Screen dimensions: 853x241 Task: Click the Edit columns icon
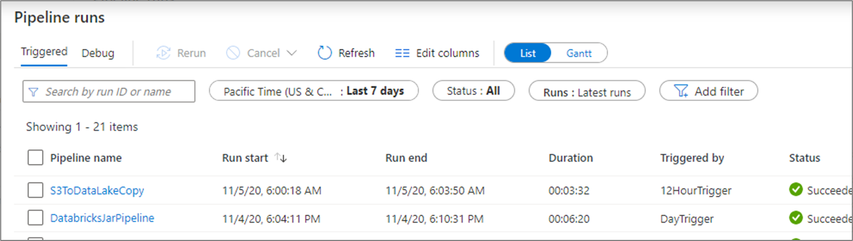(403, 53)
